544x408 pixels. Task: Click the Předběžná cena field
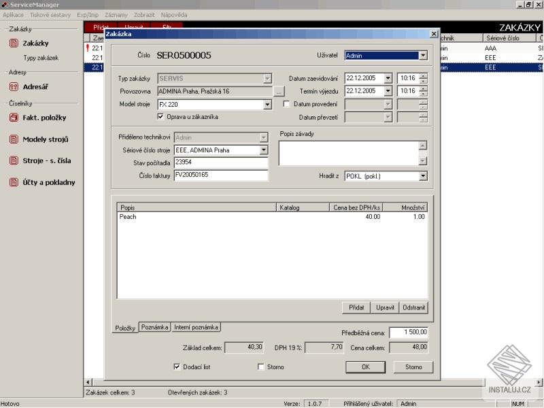pos(409,333)
